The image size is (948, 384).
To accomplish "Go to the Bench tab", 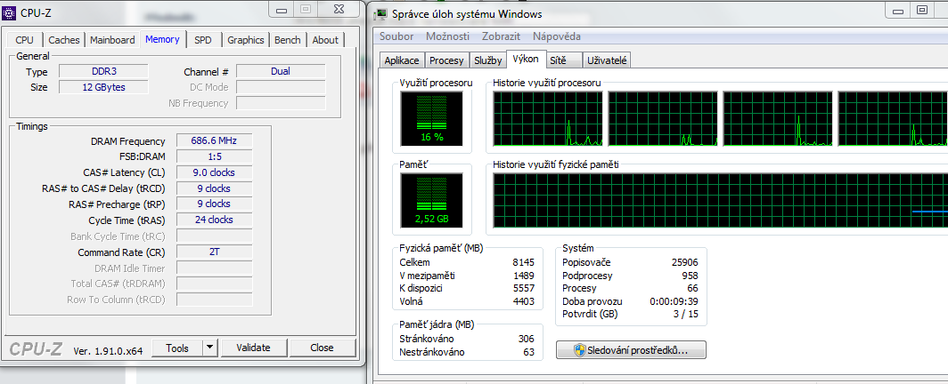I will (287, 40).
